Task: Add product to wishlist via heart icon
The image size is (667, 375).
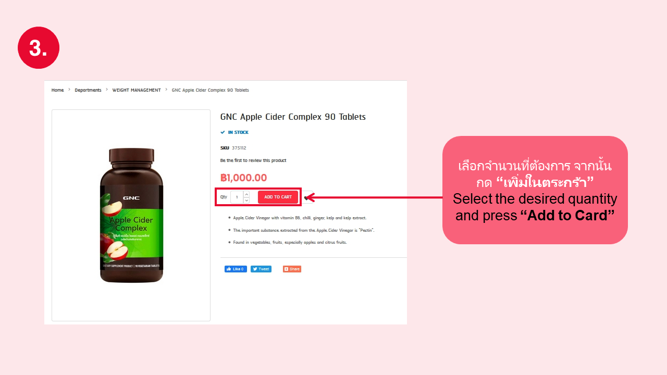Action: [307, 197]
